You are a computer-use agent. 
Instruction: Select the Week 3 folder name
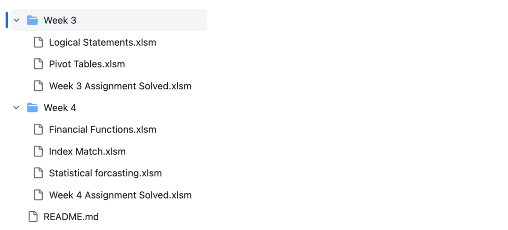60,20
